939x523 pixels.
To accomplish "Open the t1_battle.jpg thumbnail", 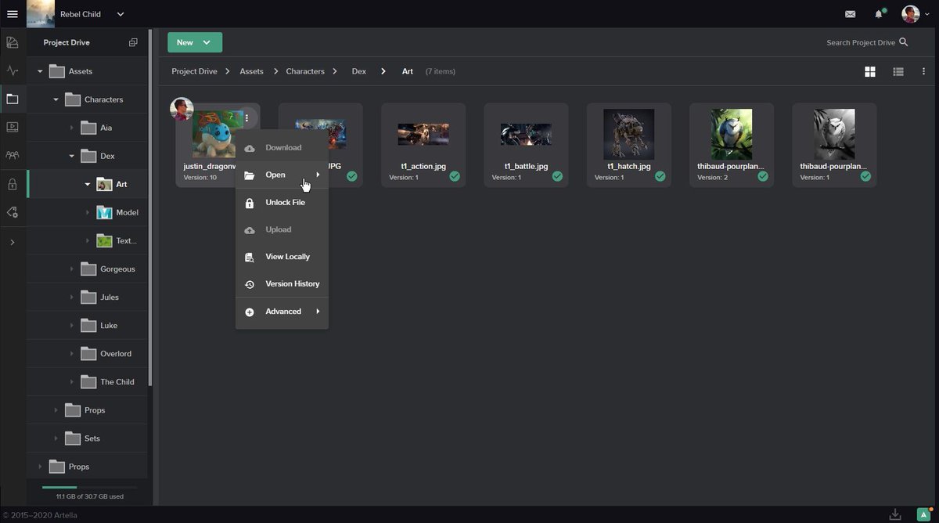I will click(526, 134).
